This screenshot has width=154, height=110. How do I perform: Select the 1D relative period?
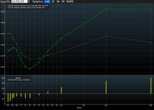(53, 2)
